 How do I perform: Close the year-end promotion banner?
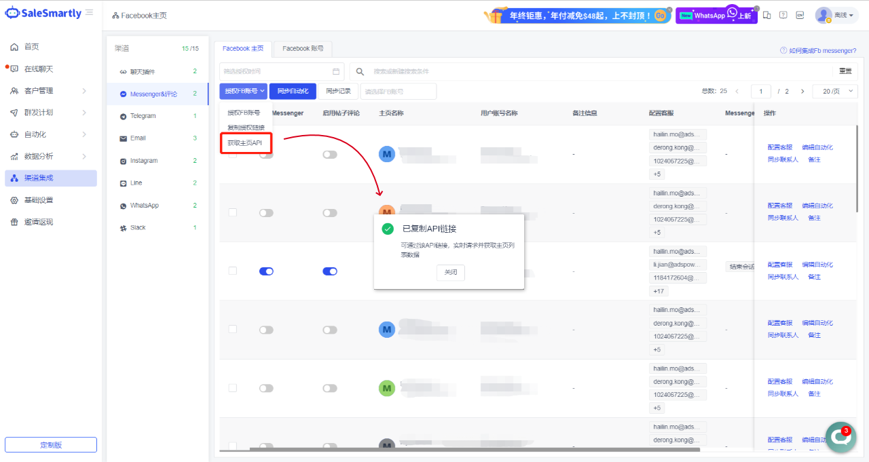tap(669, 9)
